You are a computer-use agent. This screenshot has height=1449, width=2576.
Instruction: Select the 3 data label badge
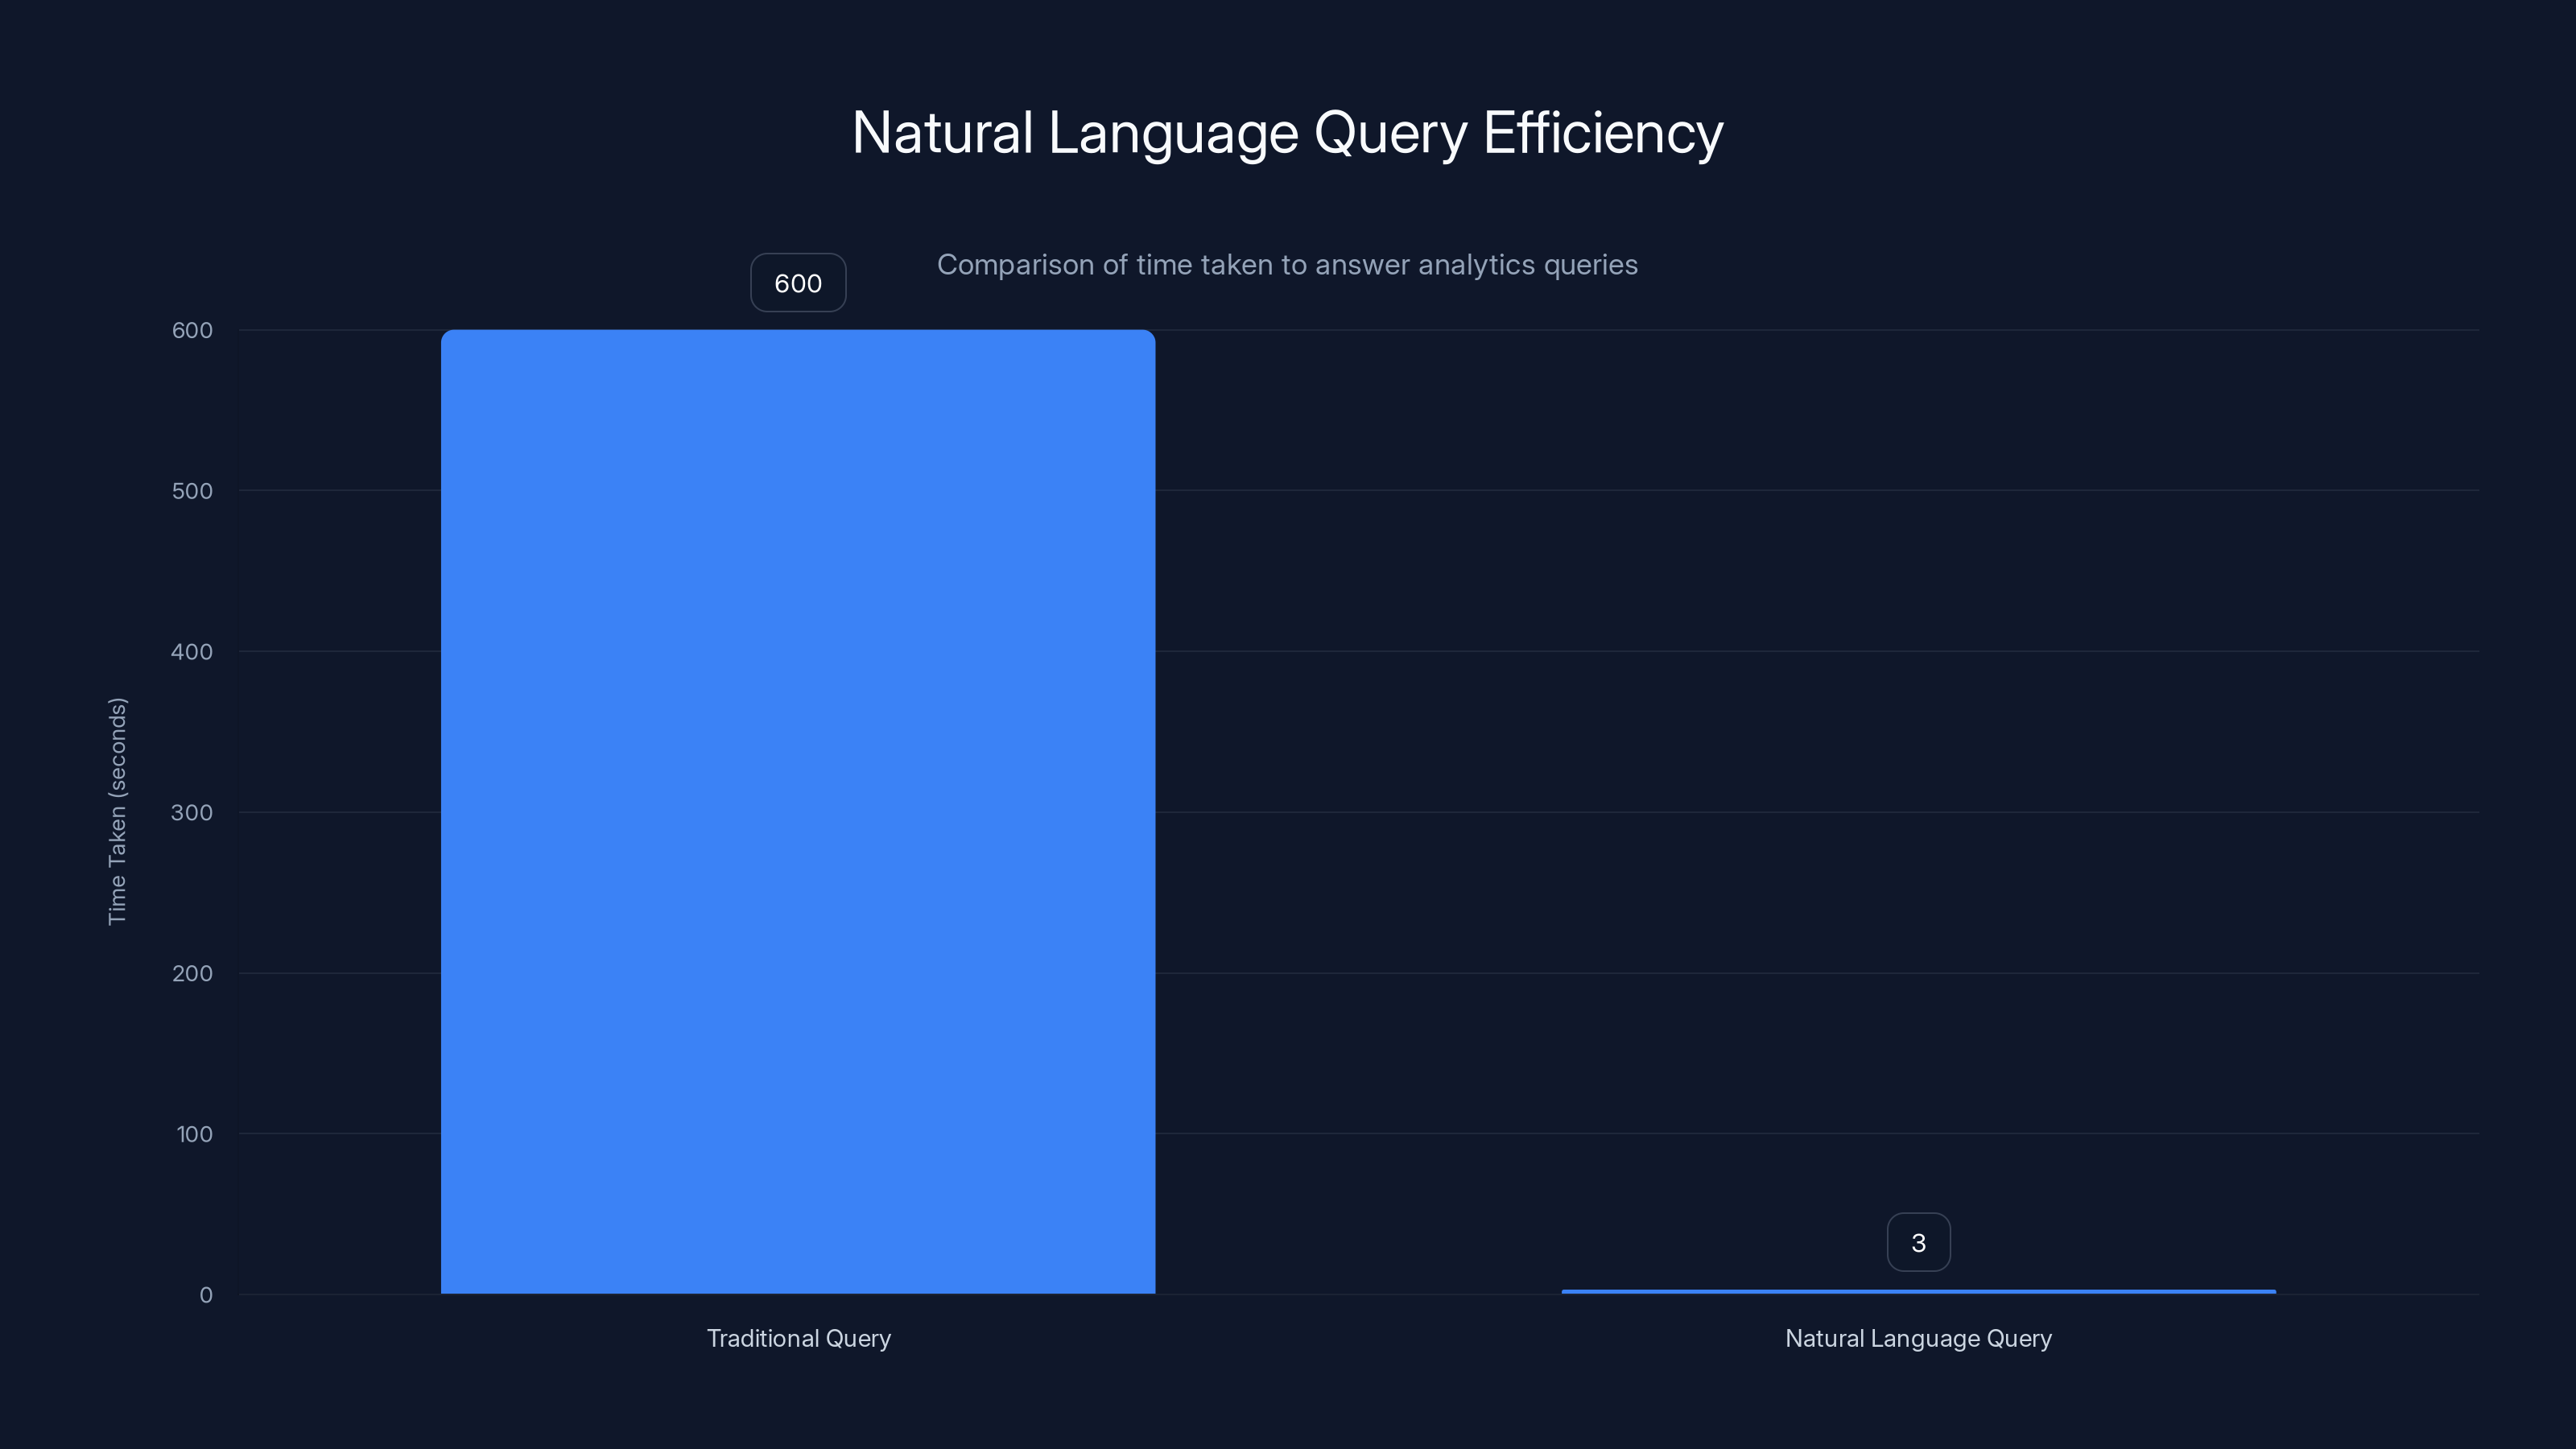coord(1918,1241)
